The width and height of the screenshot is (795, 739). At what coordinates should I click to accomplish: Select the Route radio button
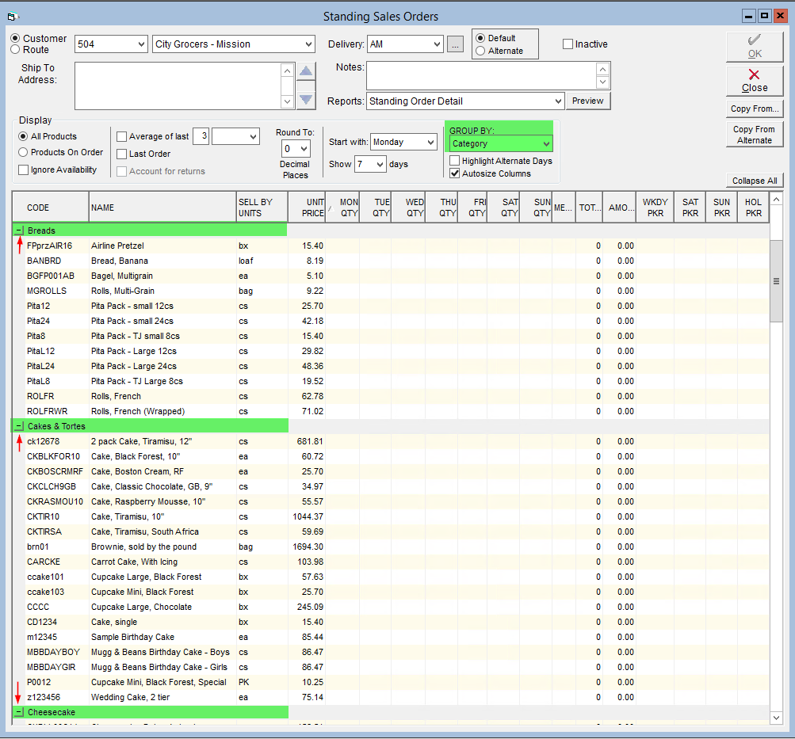[x=16, y=50]
